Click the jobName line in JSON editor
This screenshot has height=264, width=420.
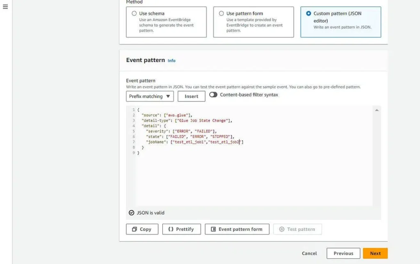tap(195, 142)
